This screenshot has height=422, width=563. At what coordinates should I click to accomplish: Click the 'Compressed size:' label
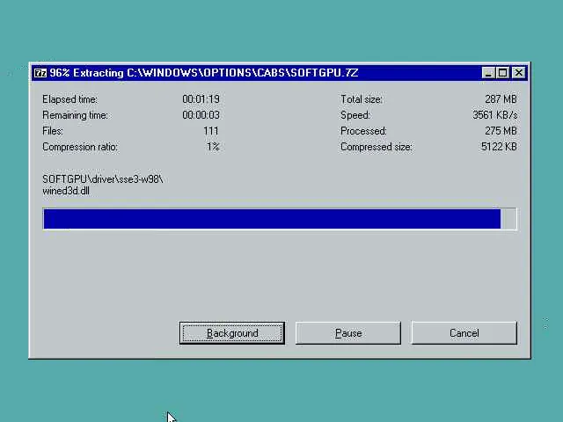point(377,147)
